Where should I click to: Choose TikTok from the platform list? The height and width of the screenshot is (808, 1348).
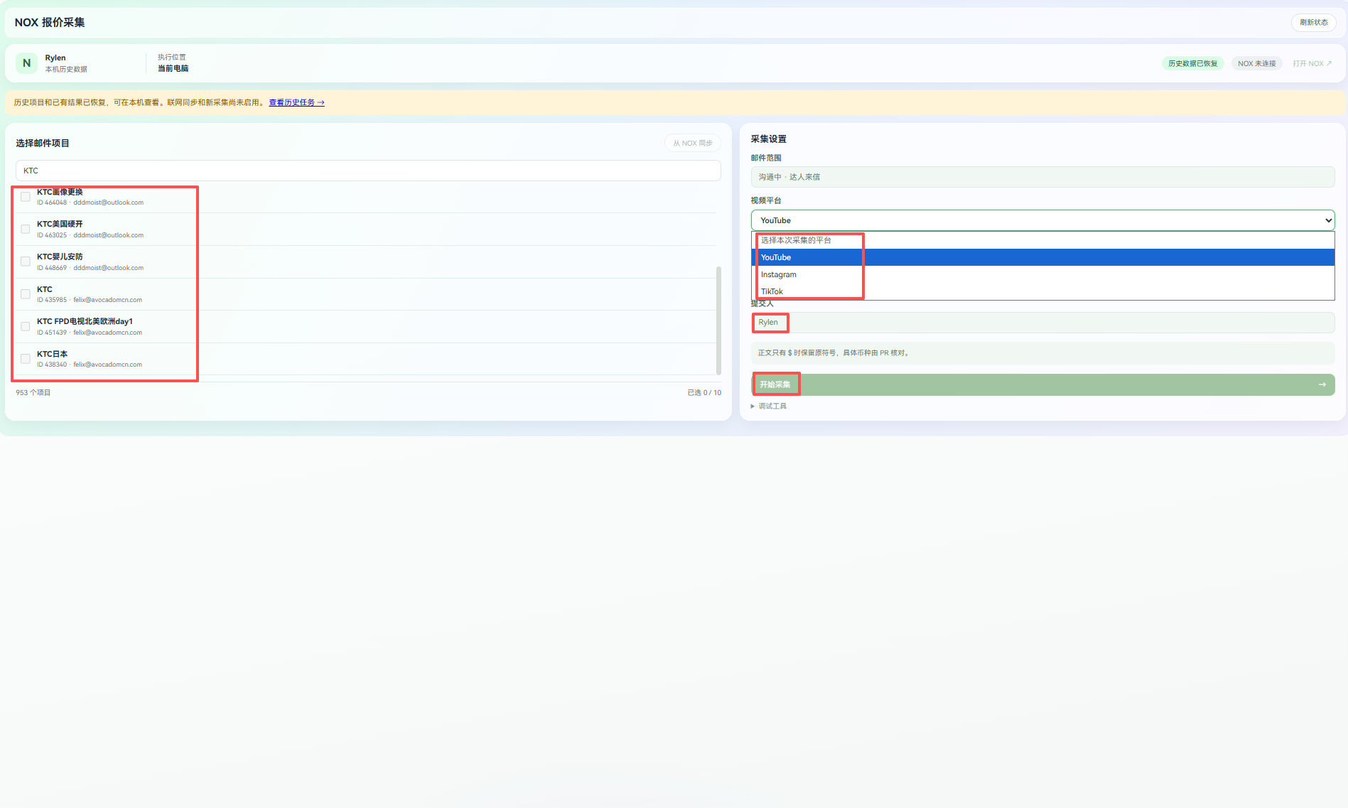point(1042,291)
